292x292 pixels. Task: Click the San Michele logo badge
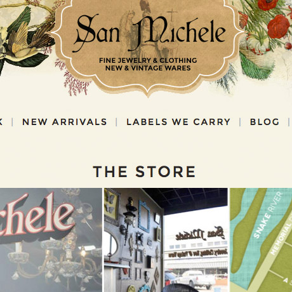(x=148, y=46)
